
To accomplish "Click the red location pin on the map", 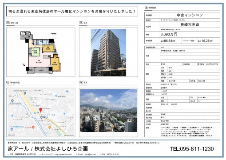I will tap(40, 110).
